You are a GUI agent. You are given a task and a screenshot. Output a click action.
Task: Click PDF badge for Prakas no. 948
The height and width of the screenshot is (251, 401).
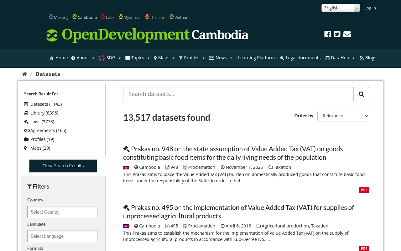pos(364,190)
